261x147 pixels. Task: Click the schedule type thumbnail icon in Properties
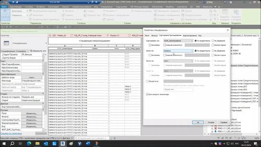[x=7, y=43]
